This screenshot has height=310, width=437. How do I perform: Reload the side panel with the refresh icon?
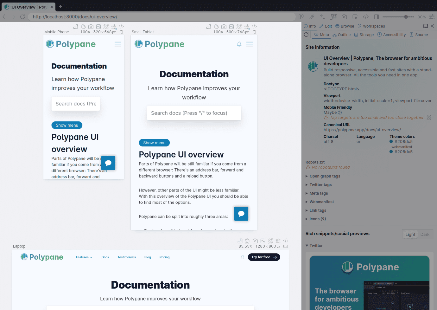[306, 35]
